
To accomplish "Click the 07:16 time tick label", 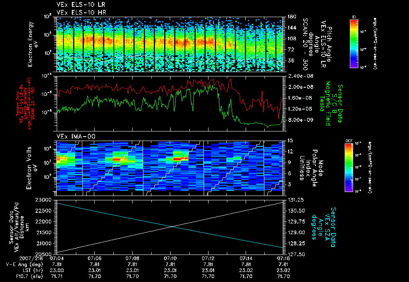I will pyautogui.click(x=283, y=258).
